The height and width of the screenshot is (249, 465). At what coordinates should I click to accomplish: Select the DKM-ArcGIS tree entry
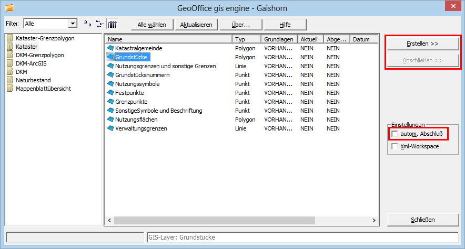[x=31, y=63]
